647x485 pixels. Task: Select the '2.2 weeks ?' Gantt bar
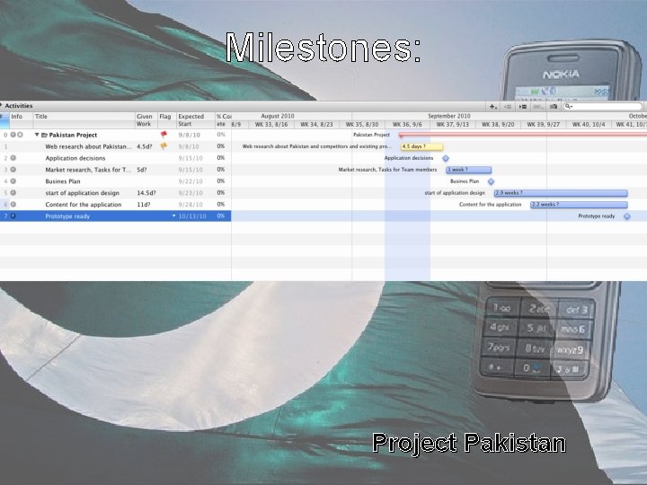coord(579,204)
